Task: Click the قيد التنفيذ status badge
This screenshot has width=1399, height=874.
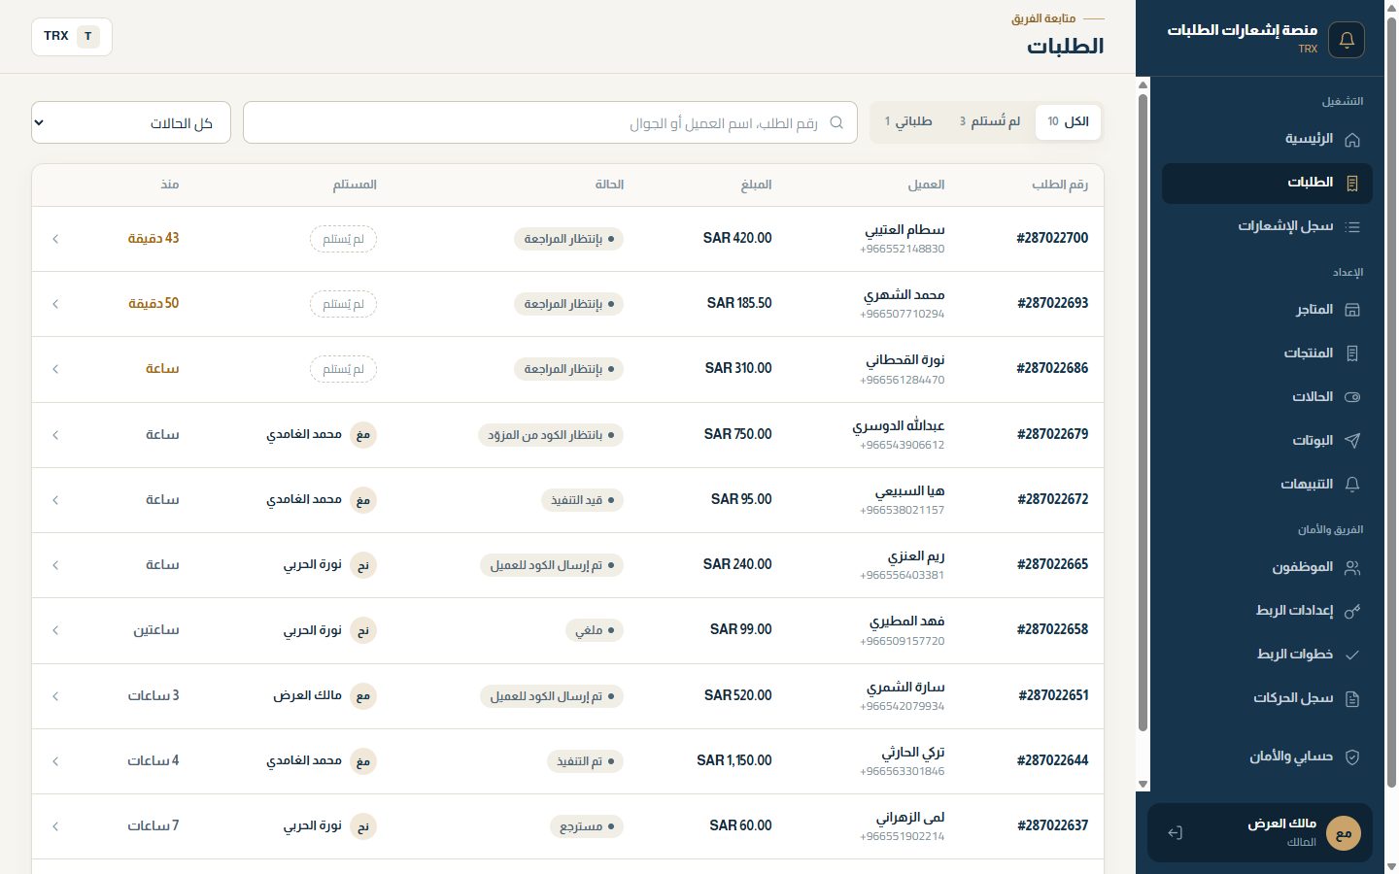Action: pyautogui.click(x=582, y=500)
